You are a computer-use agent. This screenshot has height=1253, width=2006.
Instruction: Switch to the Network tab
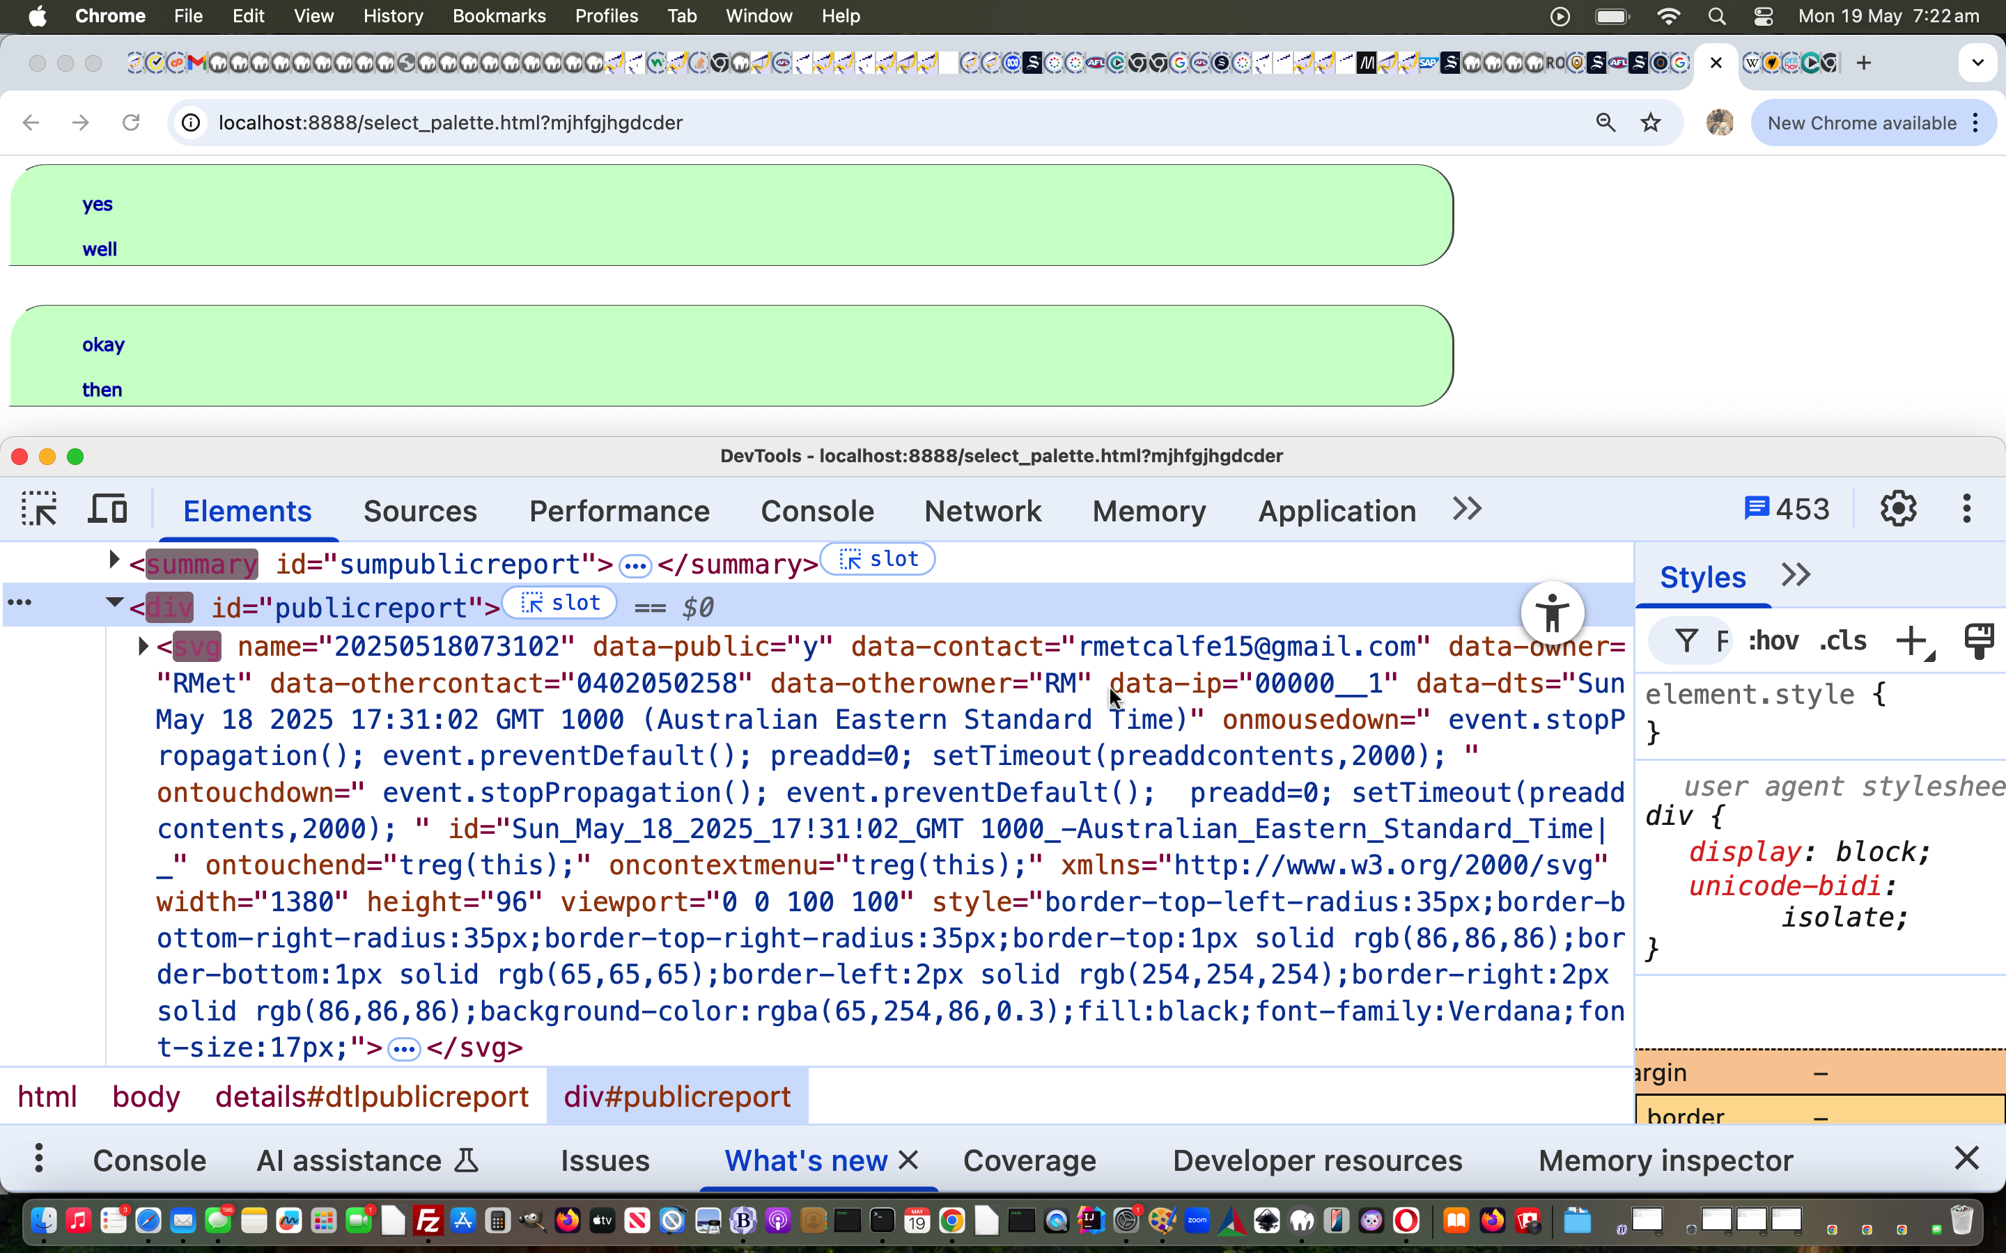982,512
